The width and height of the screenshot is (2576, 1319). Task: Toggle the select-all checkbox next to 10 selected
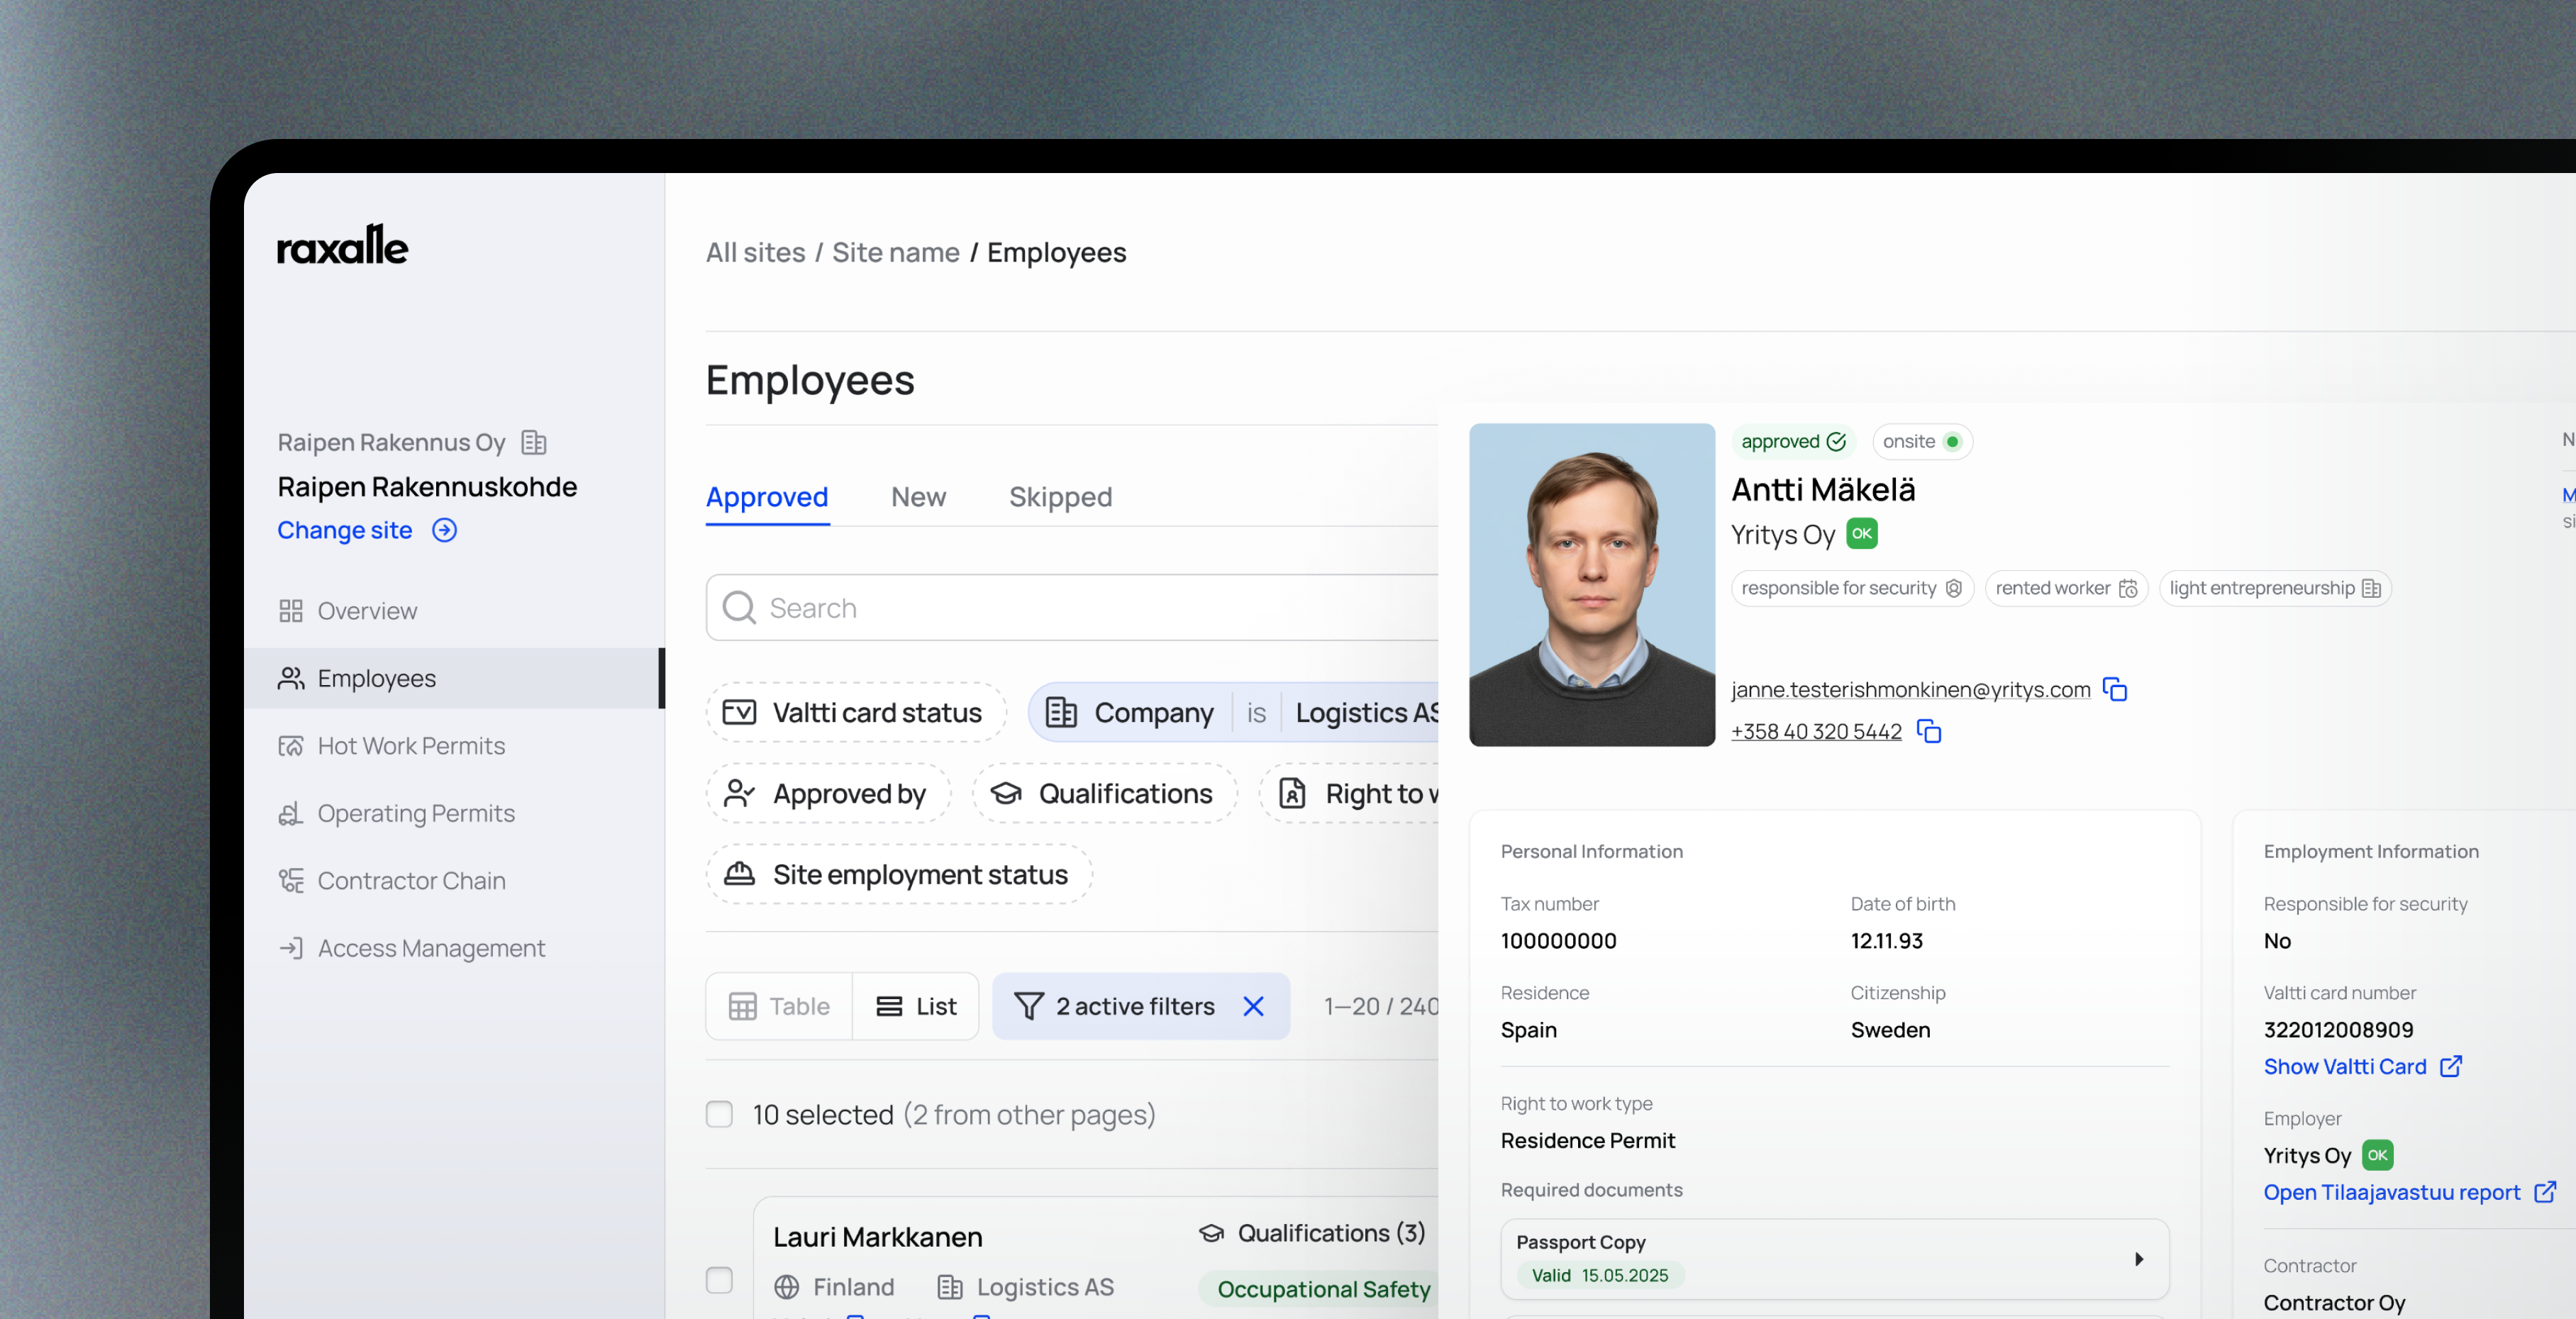(x=719, y=1114)
